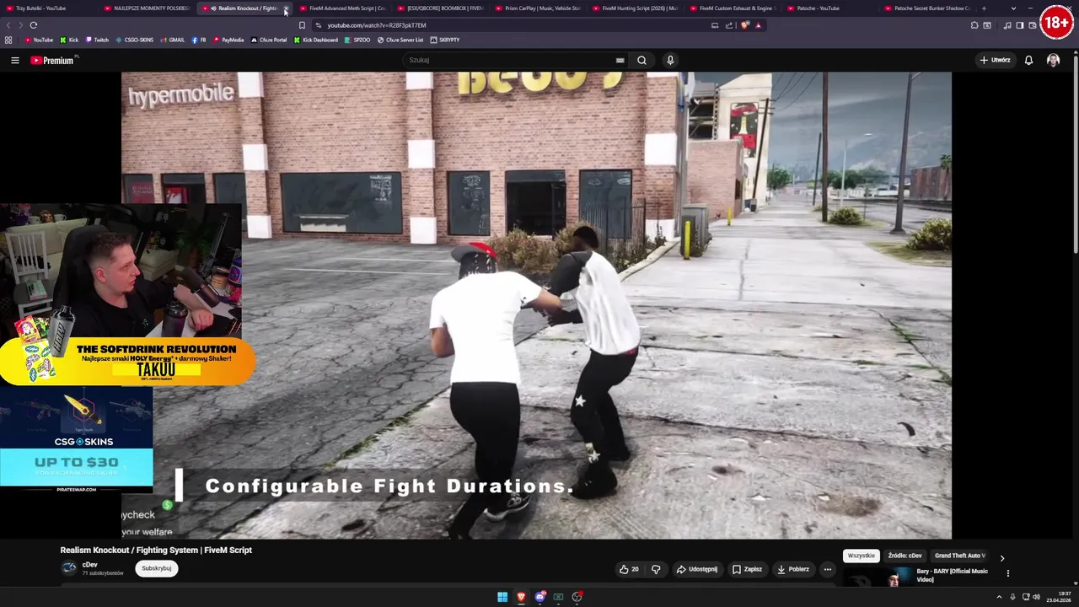
Task: Reload the page with refresh icon
Action: point(34,25)
